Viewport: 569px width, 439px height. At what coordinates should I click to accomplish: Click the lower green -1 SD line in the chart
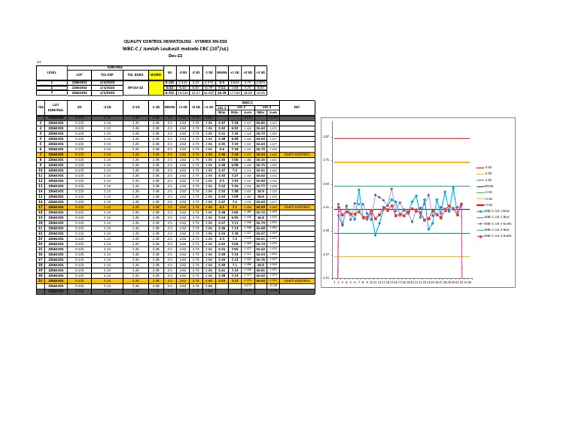[402, 233]
